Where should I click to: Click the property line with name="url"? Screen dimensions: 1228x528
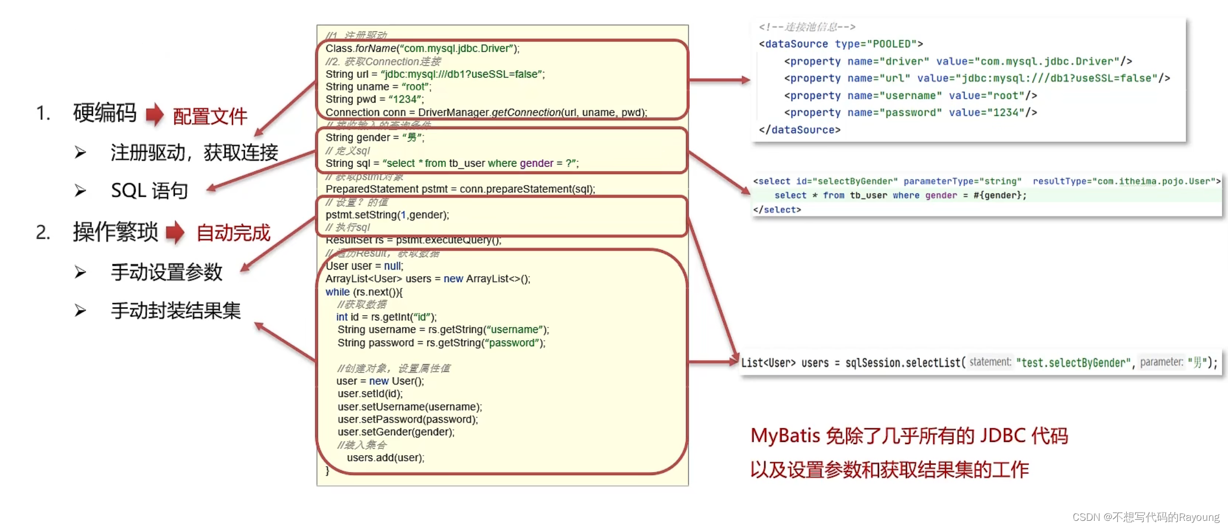[x=977, y=78]
